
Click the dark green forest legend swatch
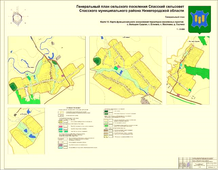(x=106, y=111)
